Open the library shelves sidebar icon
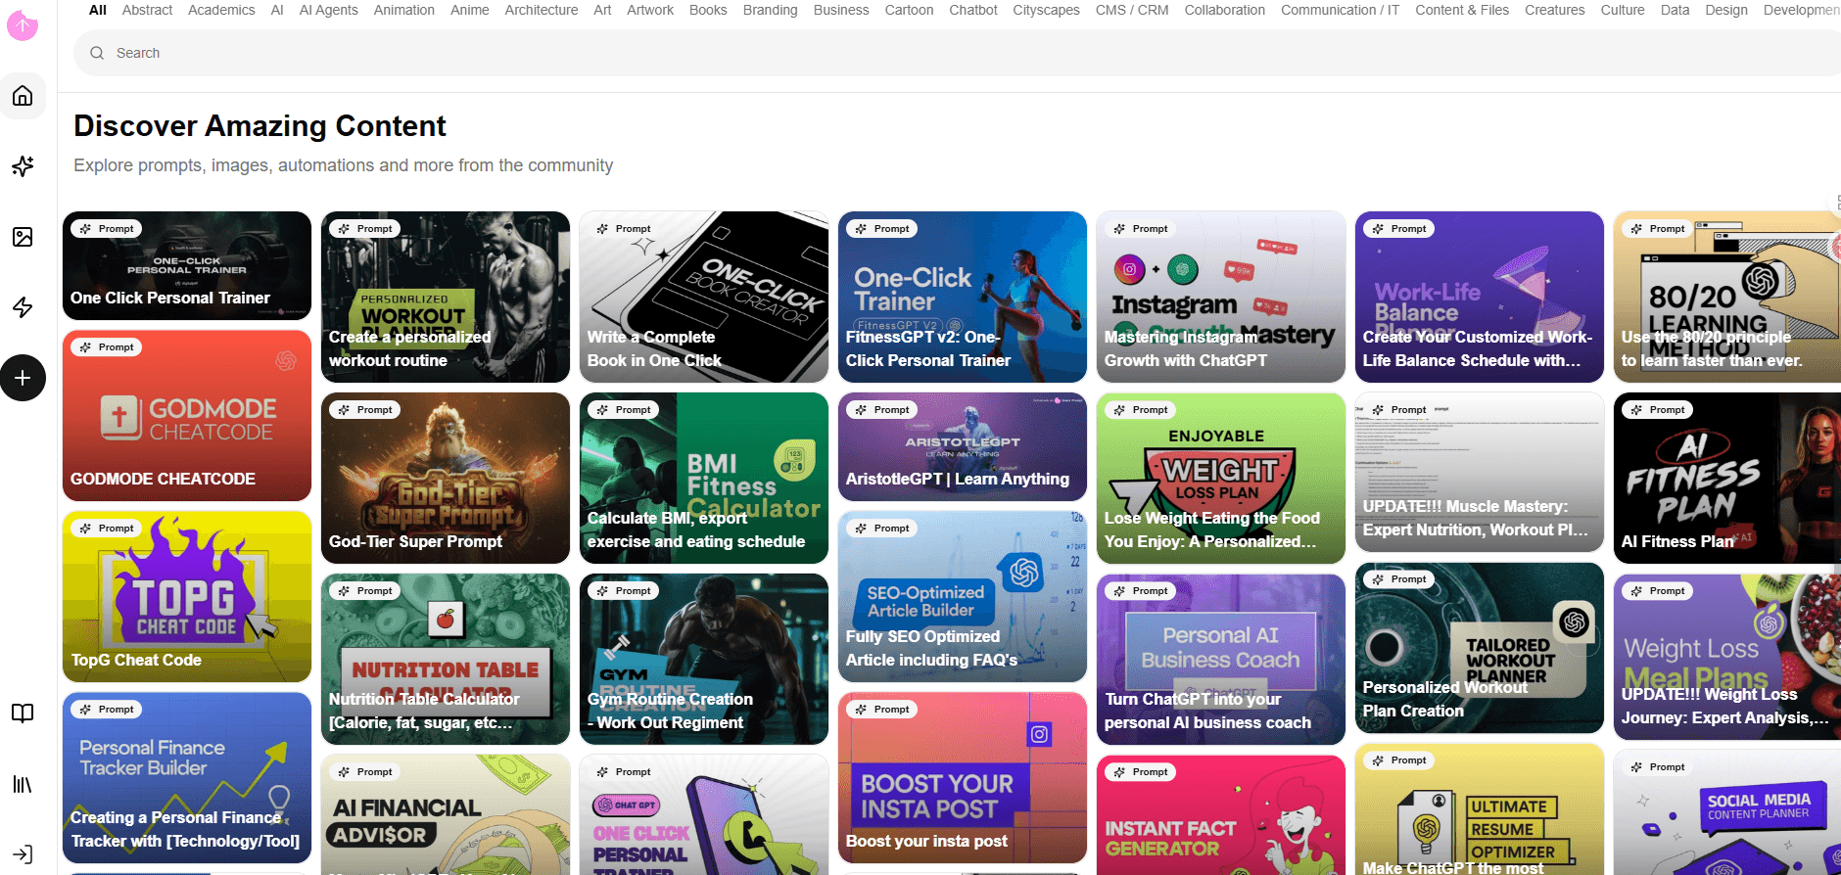 [23, 784]
